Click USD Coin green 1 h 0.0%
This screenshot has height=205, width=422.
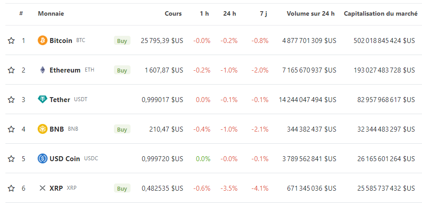pyautogui.click(x=203, y=159)
